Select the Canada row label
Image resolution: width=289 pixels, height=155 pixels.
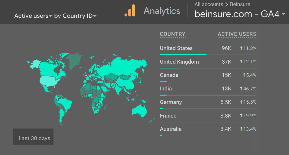coord(169,75)
